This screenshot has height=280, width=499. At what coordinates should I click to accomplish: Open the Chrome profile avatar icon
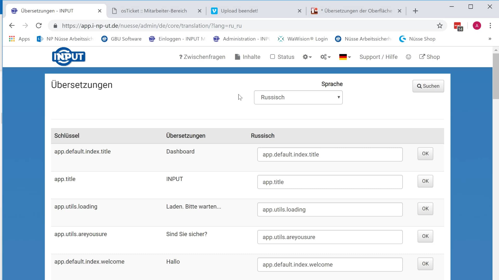click(477, 26)
